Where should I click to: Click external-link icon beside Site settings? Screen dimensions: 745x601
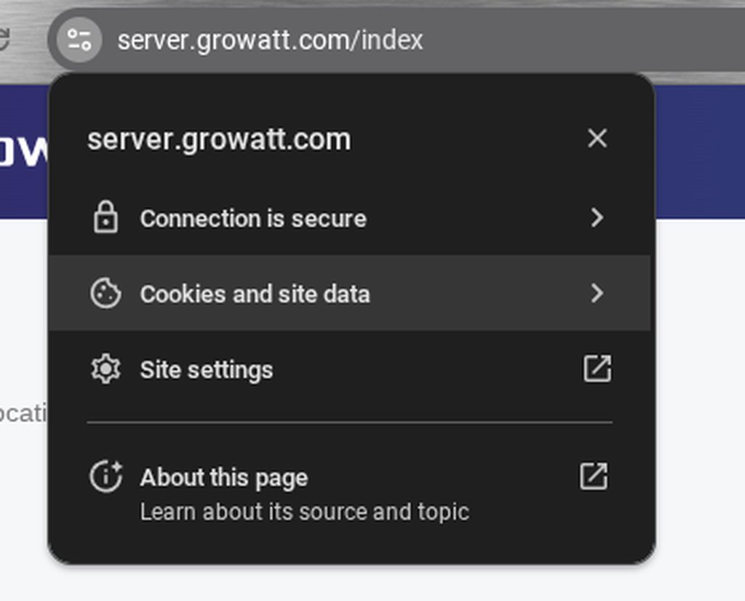[597, 369]
